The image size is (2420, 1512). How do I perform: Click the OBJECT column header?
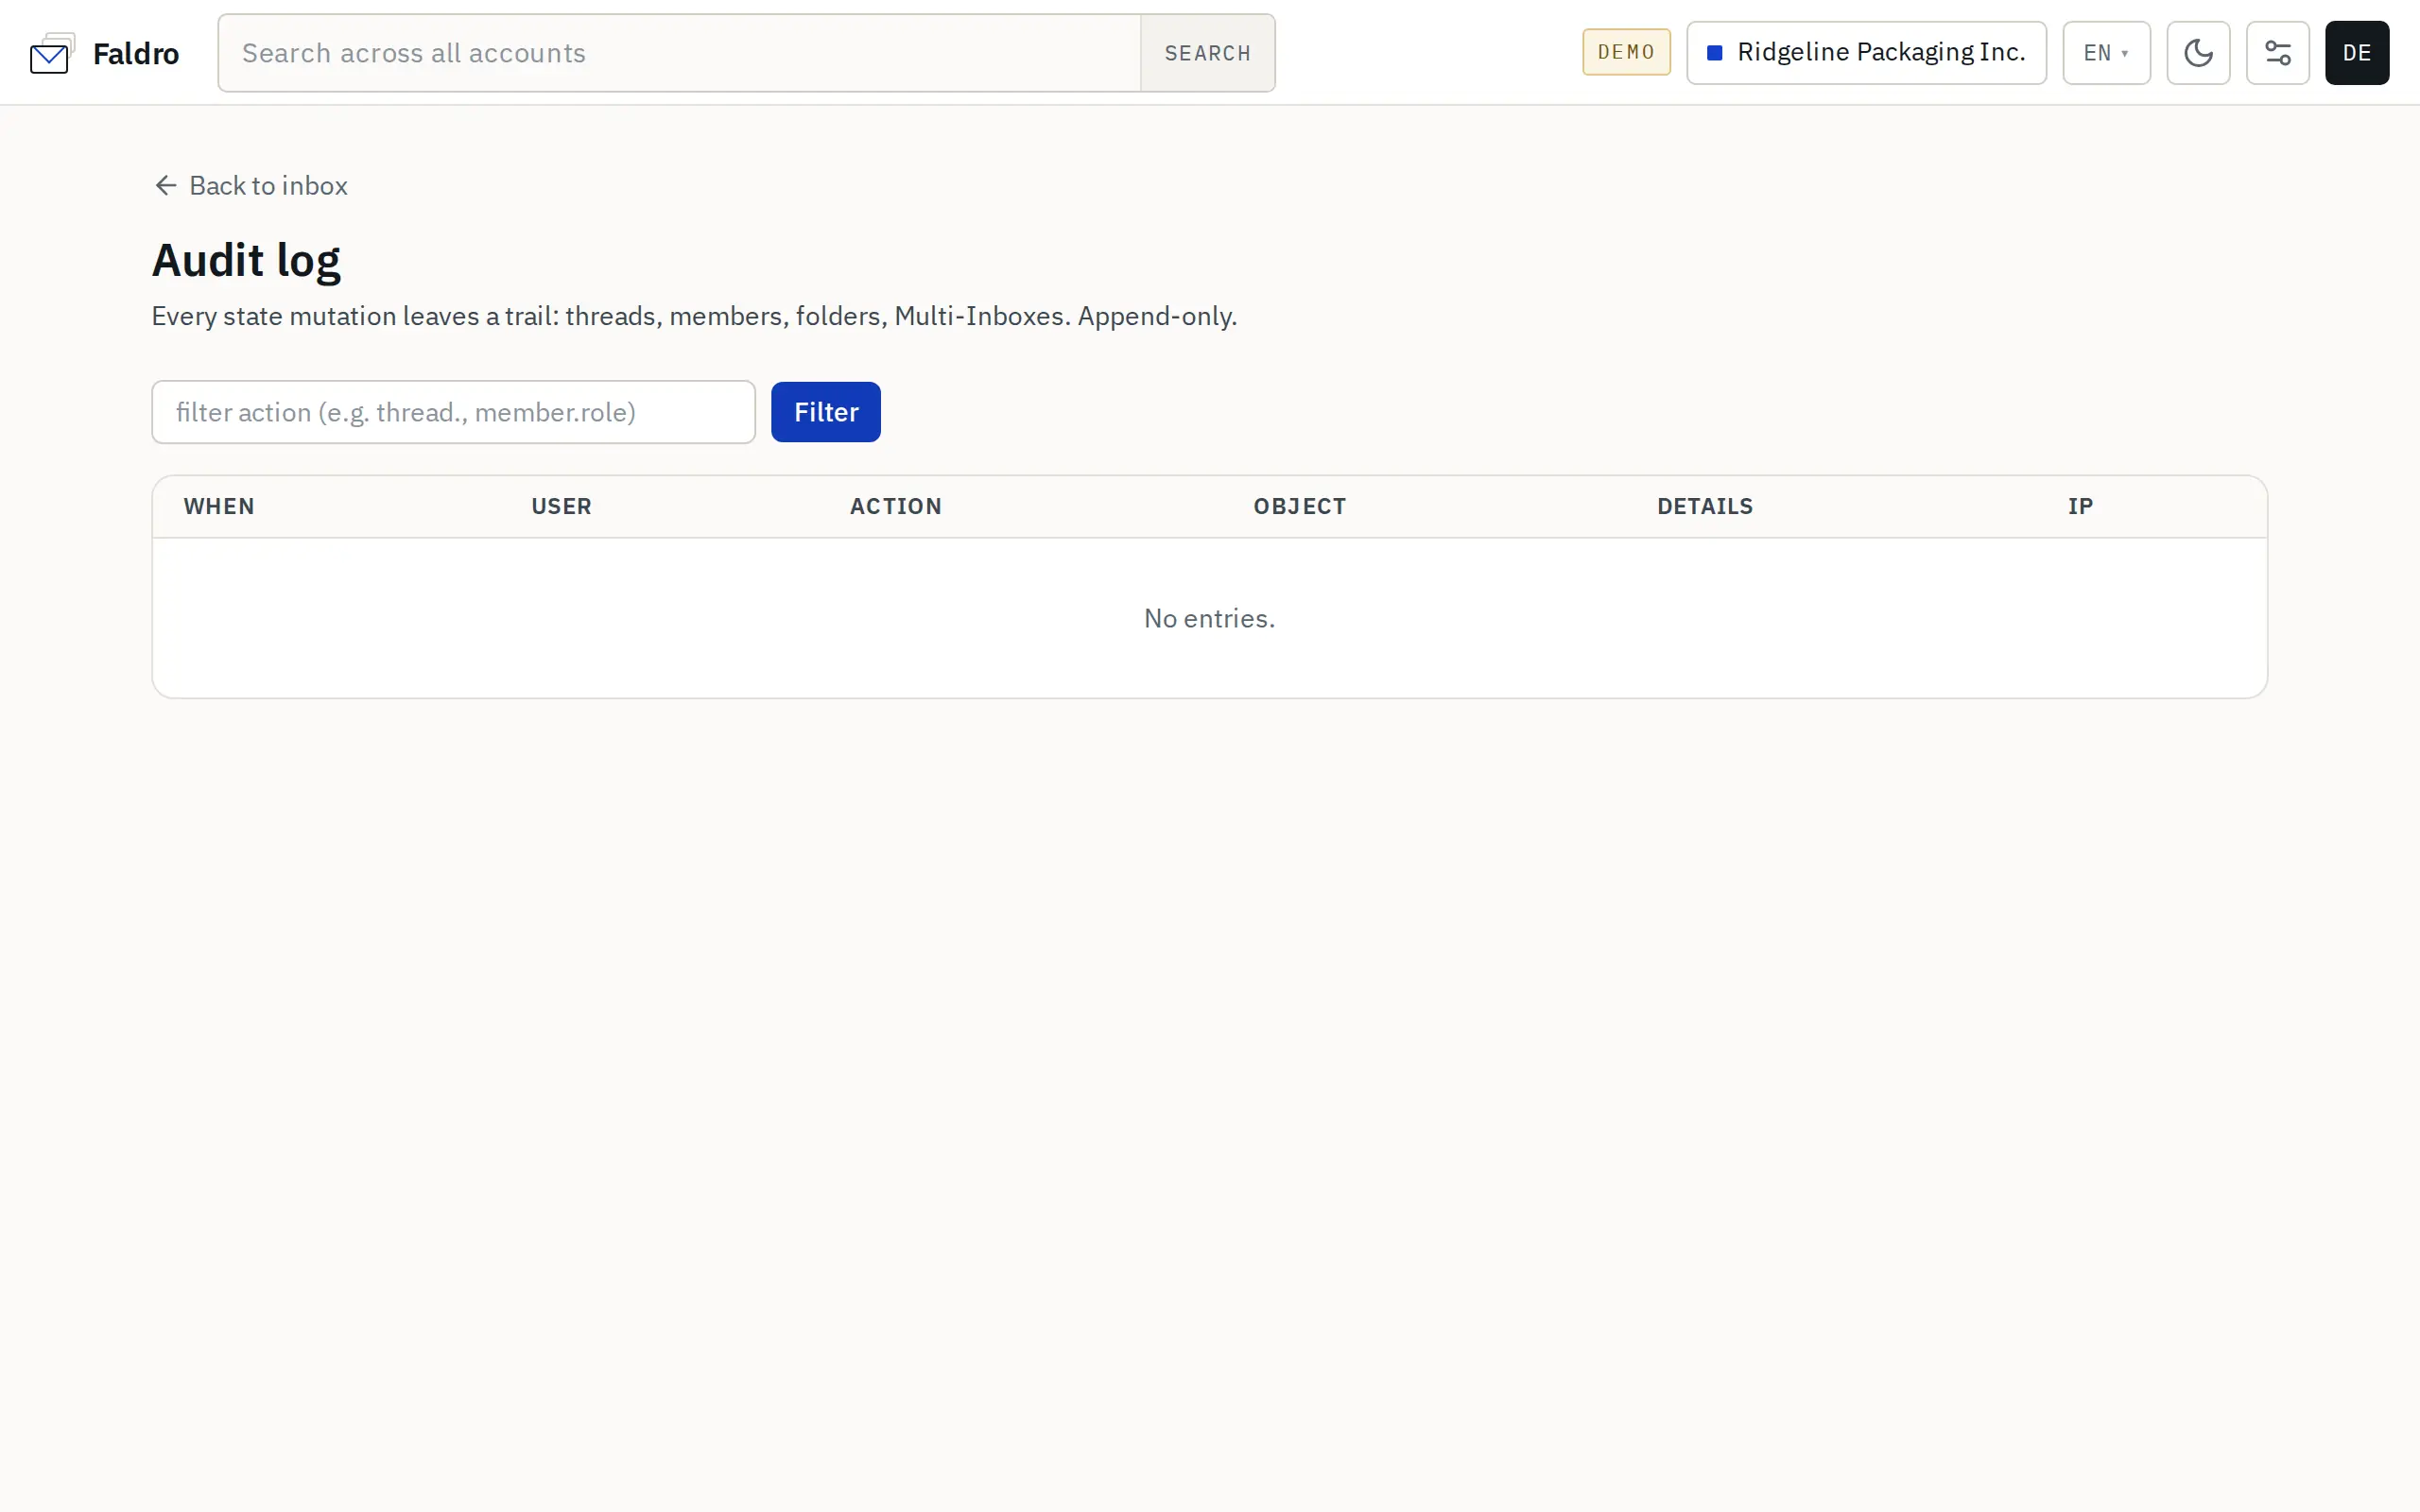(1299, 506)
